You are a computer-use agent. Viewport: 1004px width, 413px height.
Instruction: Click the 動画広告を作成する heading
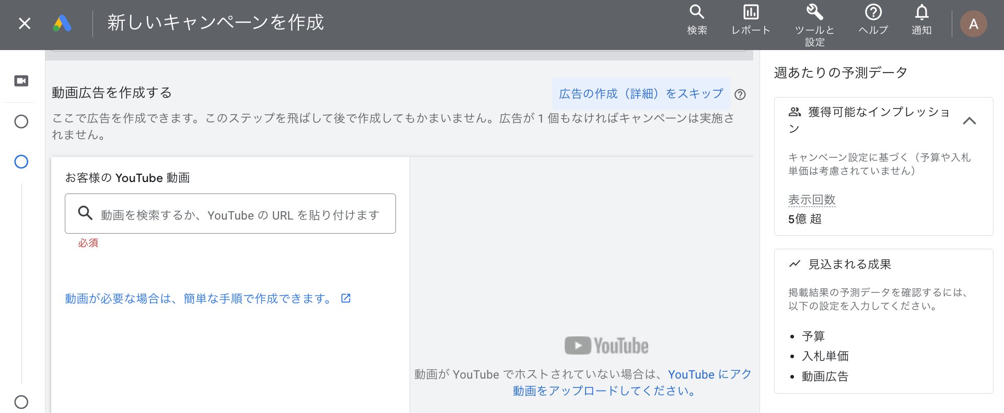112,93
